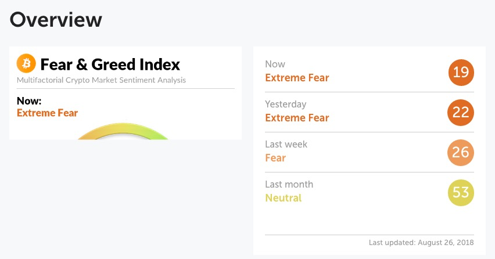Click the orange circle showing 19

pyautogui.click(x=461, y=73)
